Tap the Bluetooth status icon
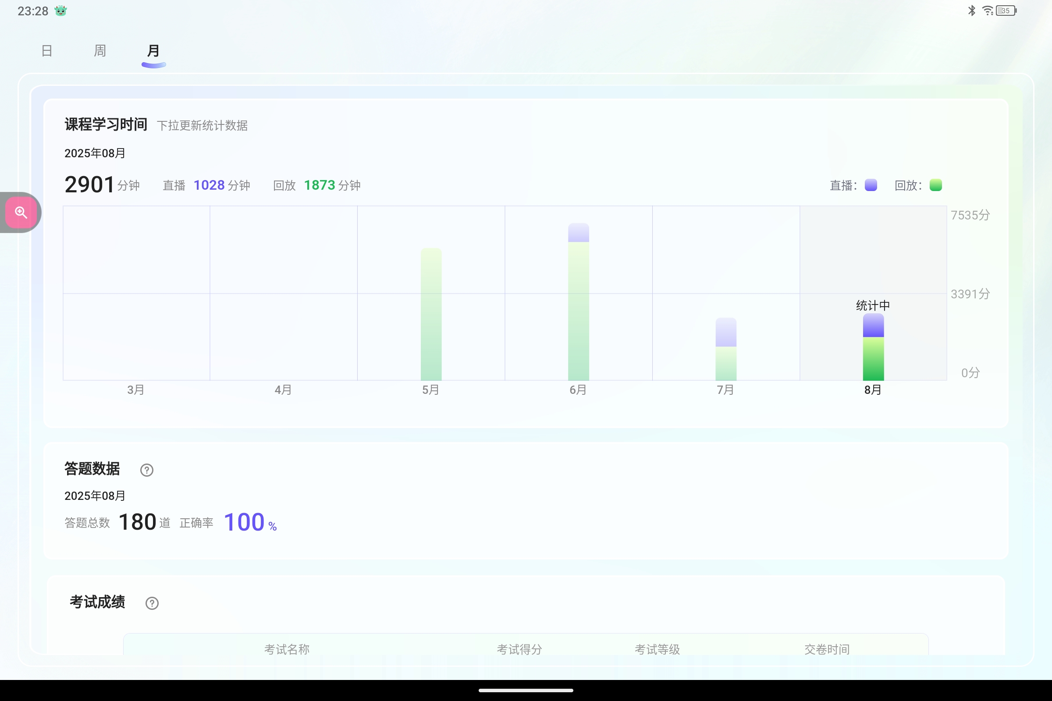Screen dimensions: 1052x701 [971, 10]
